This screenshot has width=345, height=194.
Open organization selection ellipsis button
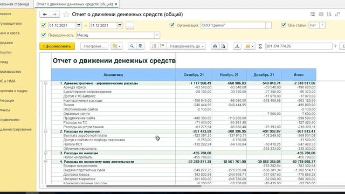pos(268,25)
